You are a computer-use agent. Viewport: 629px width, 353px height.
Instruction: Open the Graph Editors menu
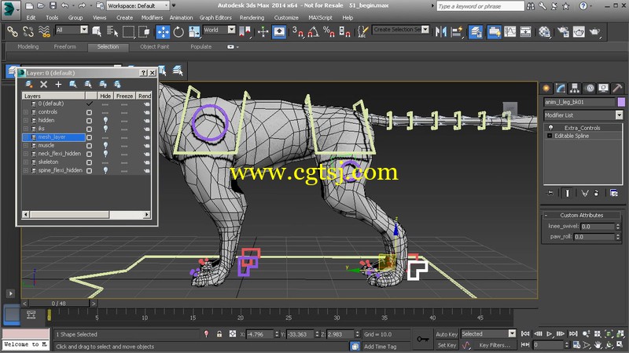click(x=215, y=17)
